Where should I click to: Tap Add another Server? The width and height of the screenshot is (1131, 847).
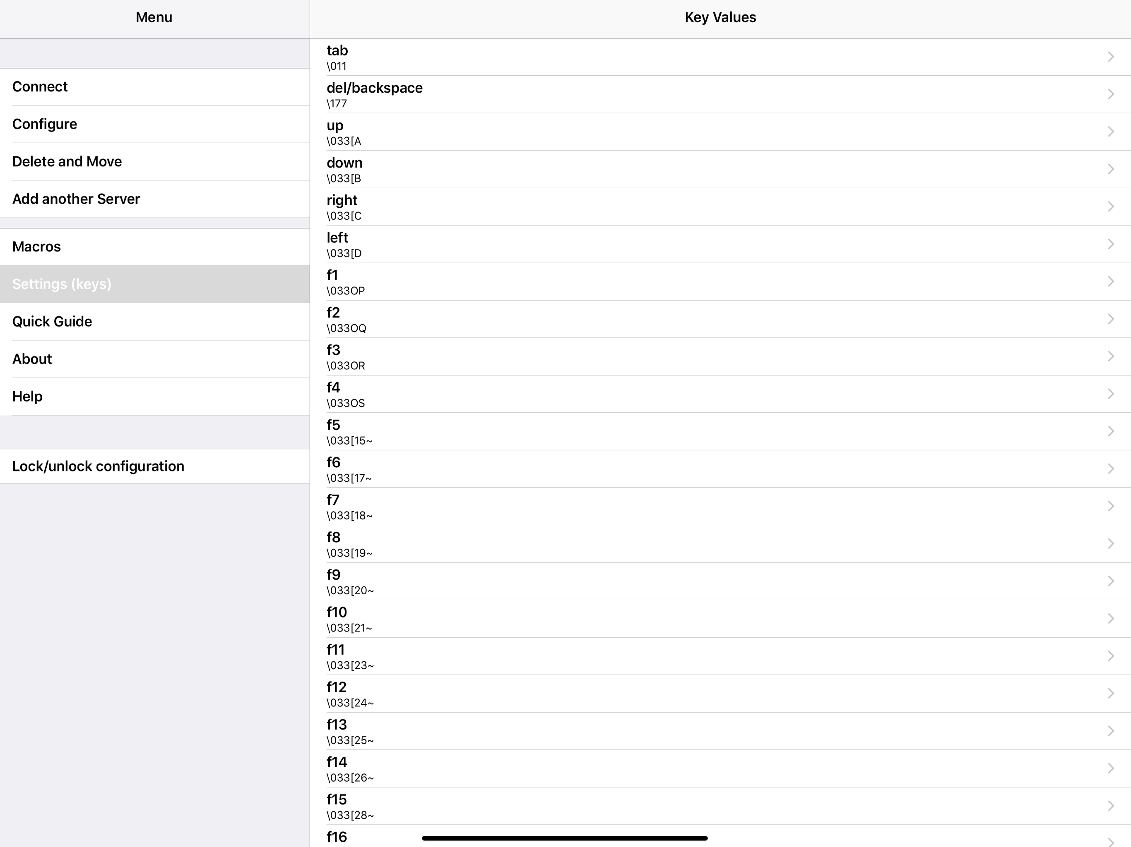click(76, 199)
